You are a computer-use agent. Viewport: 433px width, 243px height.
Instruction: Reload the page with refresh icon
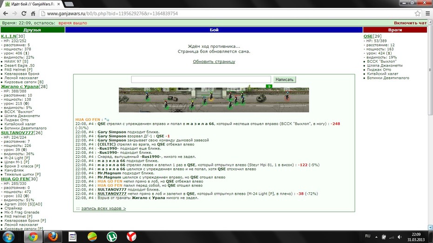coord(24,13)
